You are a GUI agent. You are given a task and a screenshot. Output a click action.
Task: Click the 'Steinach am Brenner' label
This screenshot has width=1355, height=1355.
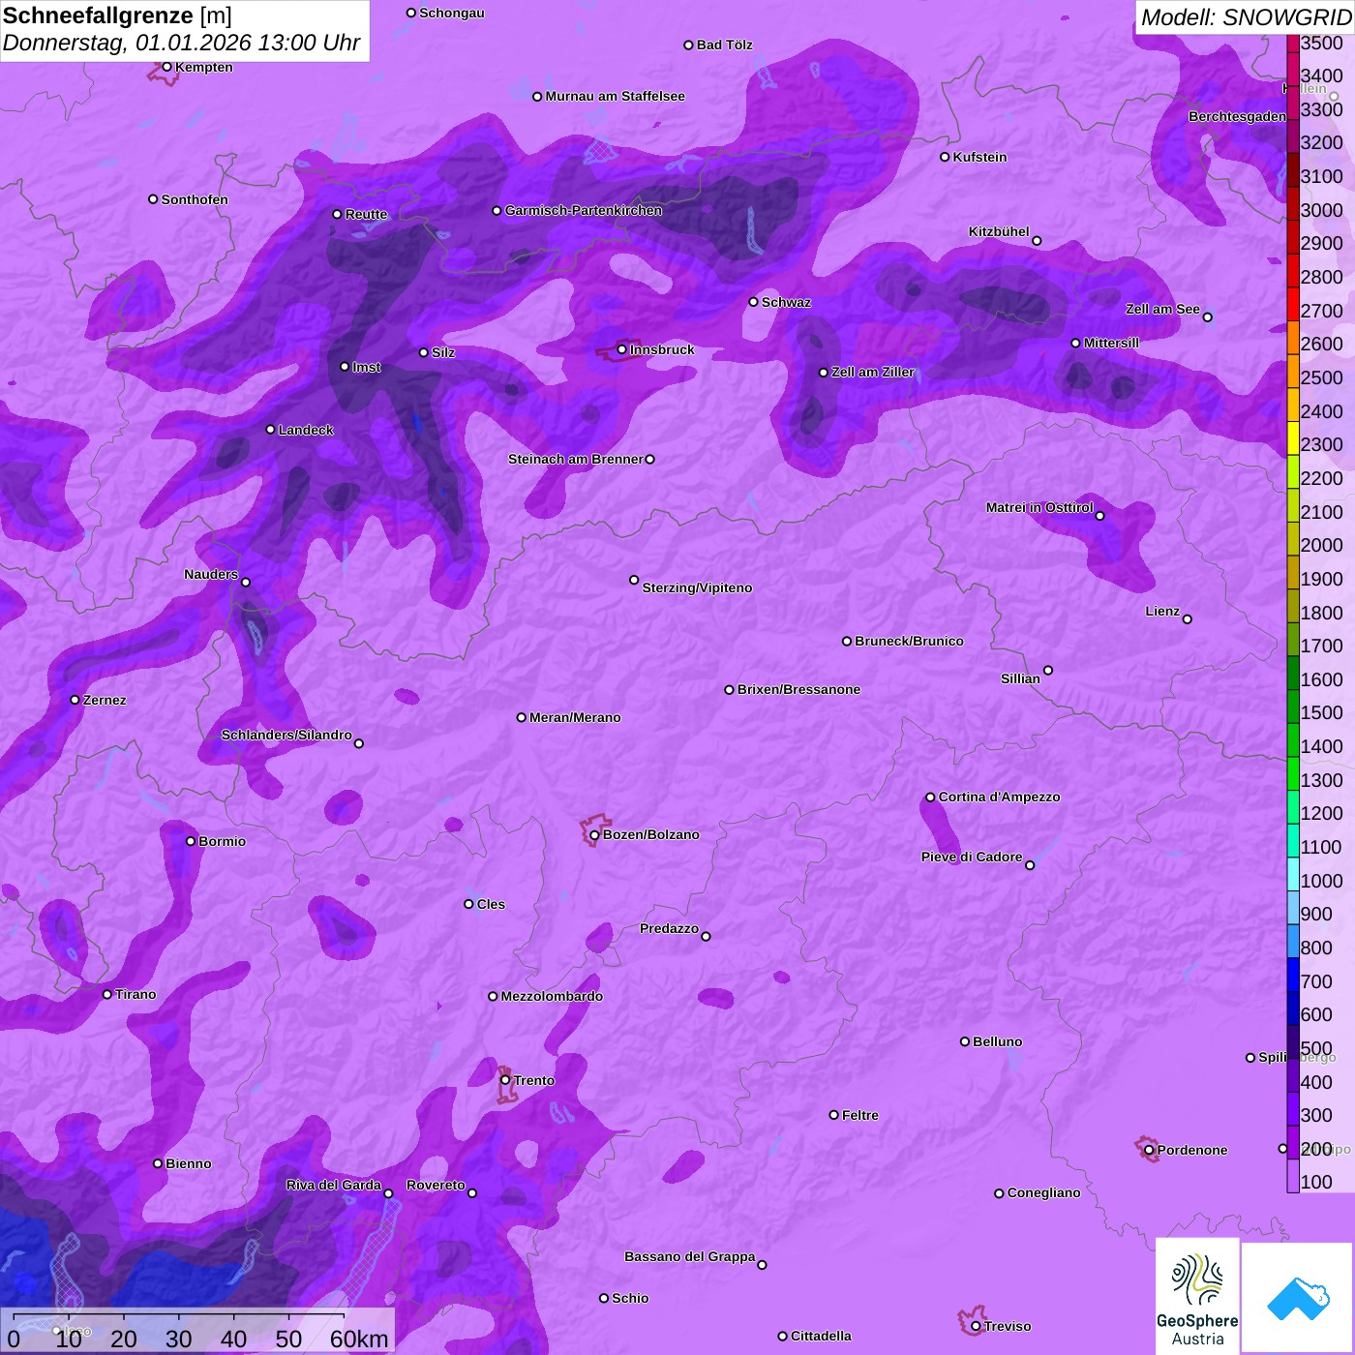[x=575, y=459]
